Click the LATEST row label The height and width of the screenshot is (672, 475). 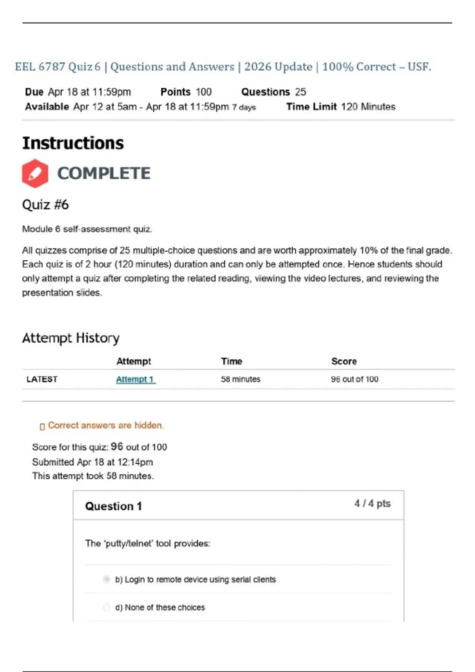click(x=42, y=379)
